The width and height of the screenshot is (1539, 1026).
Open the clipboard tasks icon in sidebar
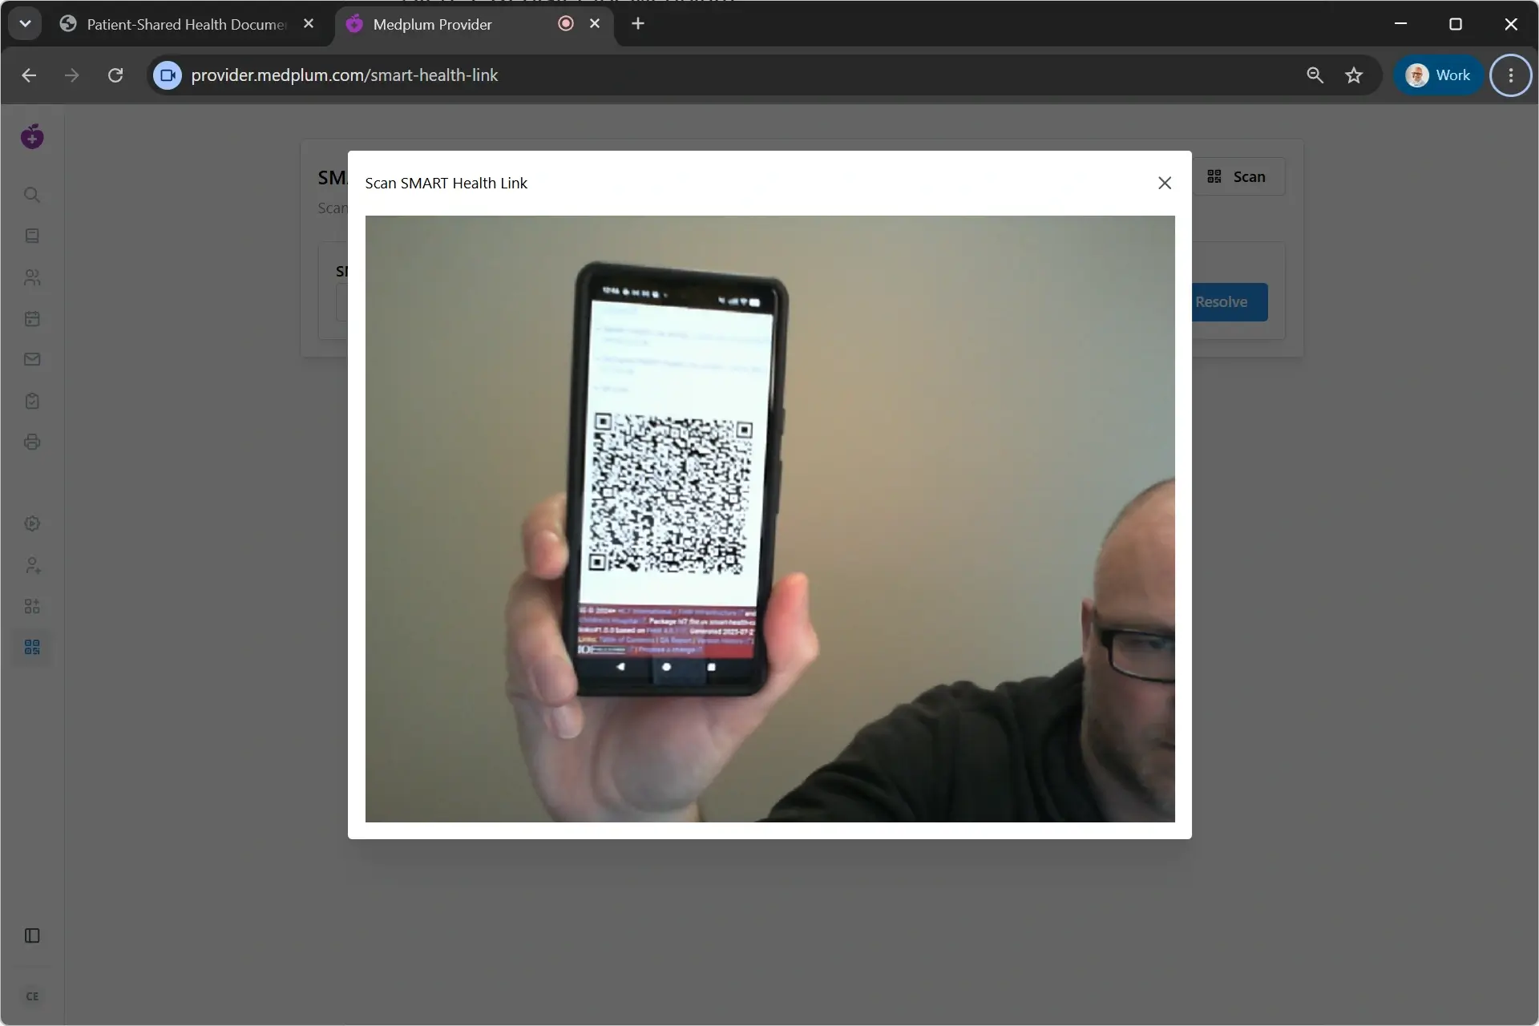click(x=32, y=401)
